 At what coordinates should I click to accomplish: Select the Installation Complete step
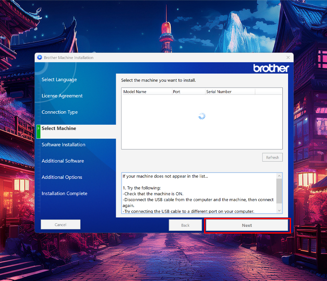[64, 193]
